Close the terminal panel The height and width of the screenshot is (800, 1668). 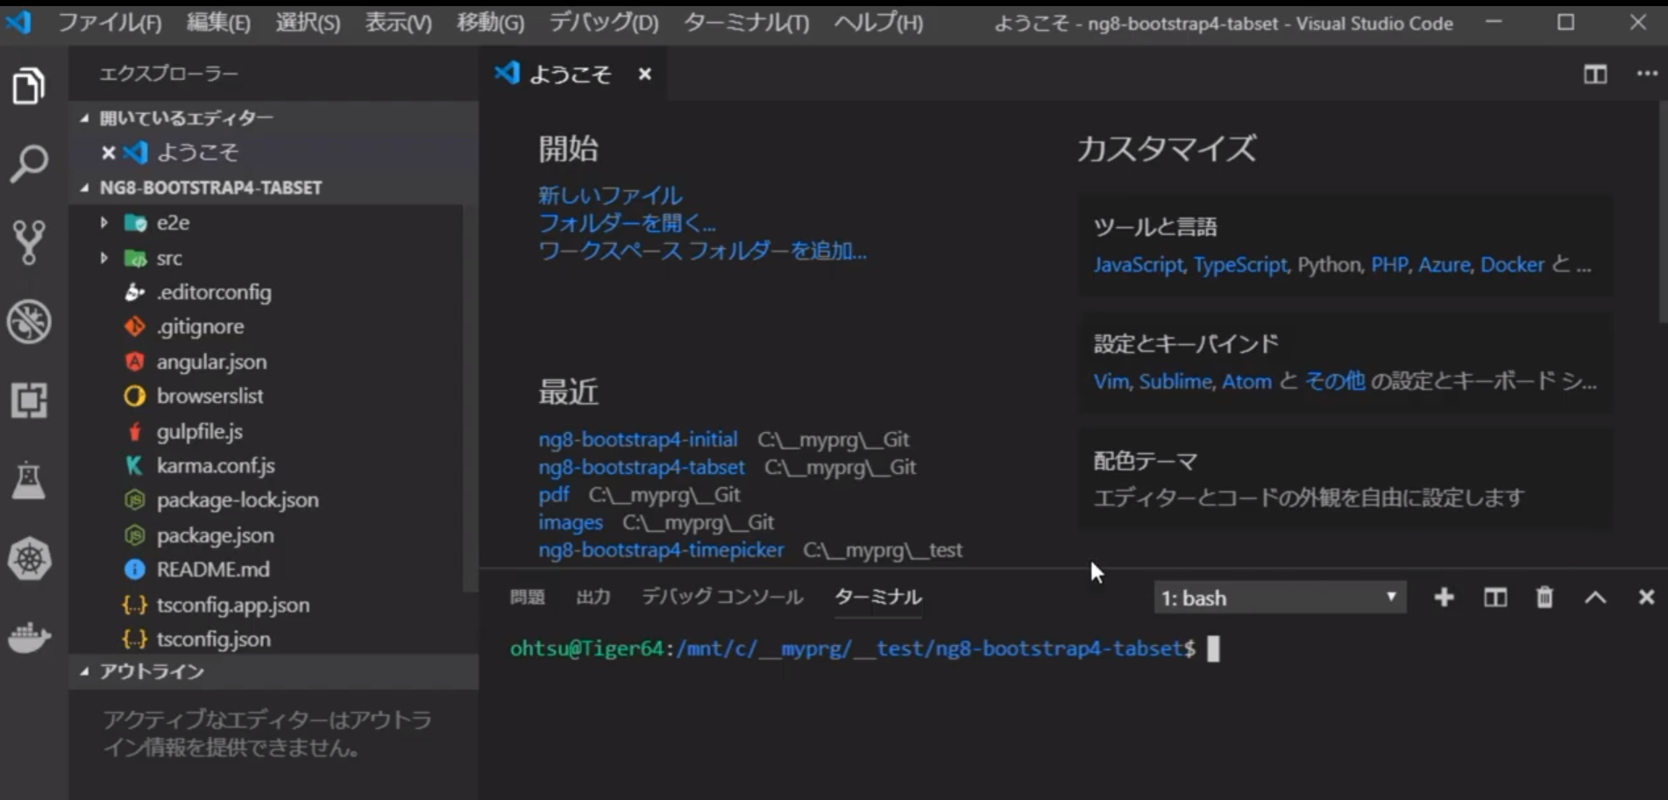pyautogui.click(x=1646, y=598)
